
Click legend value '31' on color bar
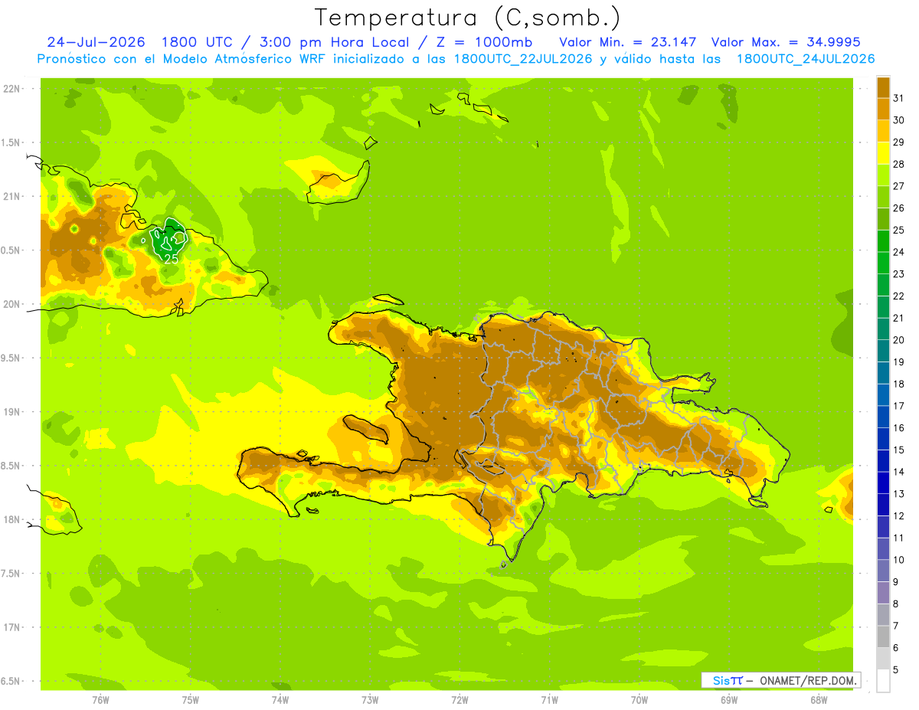pyautogui.click(x=898, y=98)
